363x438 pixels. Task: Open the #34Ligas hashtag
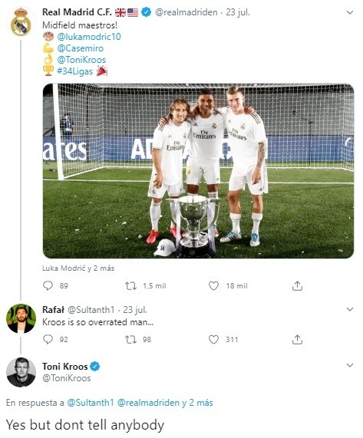[x=74, y=71]
